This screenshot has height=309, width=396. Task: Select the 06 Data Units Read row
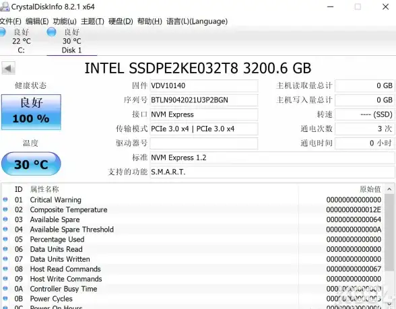pyautogui.click(x=193, y=249)
